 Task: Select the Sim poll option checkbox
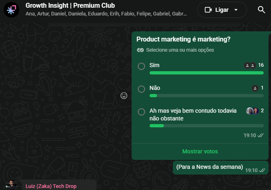(141, 66)
